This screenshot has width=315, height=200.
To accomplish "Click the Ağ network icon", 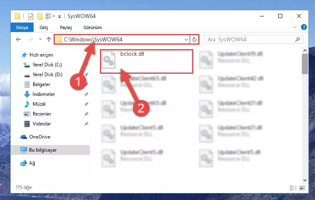I will pyautogui.click(x=23, y=163).
